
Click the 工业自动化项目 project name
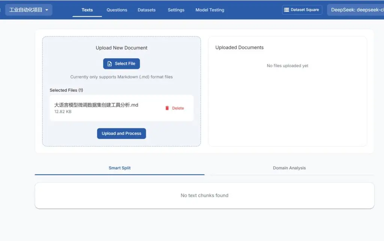(26, 10)
